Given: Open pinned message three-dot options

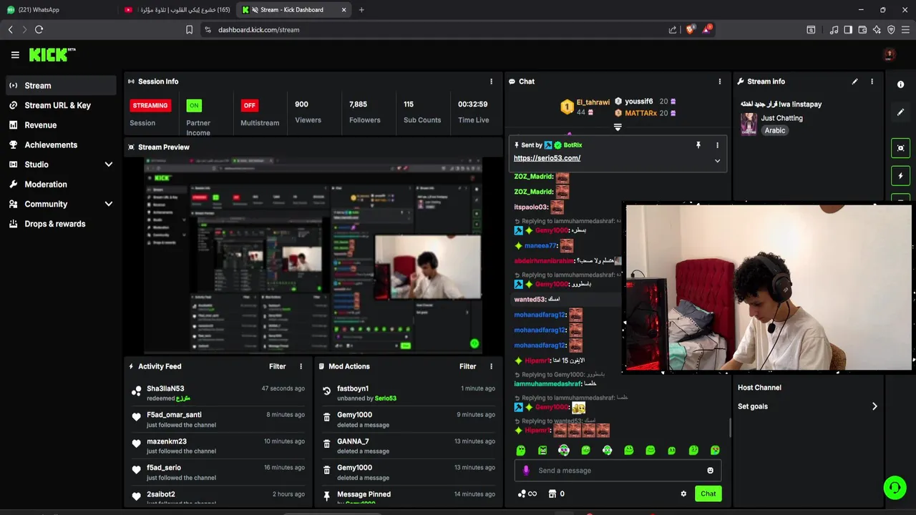Looking at the screenshot, I should coord(717,145).
